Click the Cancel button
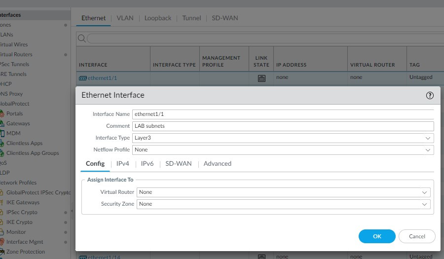 417,236
